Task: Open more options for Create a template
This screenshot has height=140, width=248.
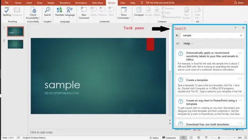Action: (x=240, y=79)
